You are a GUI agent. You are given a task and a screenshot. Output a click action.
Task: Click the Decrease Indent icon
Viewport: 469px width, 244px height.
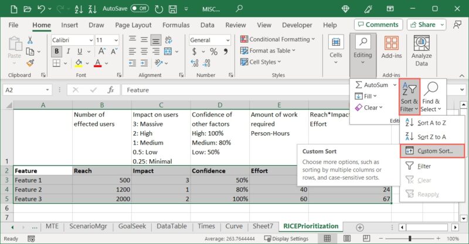pos(132,63)
